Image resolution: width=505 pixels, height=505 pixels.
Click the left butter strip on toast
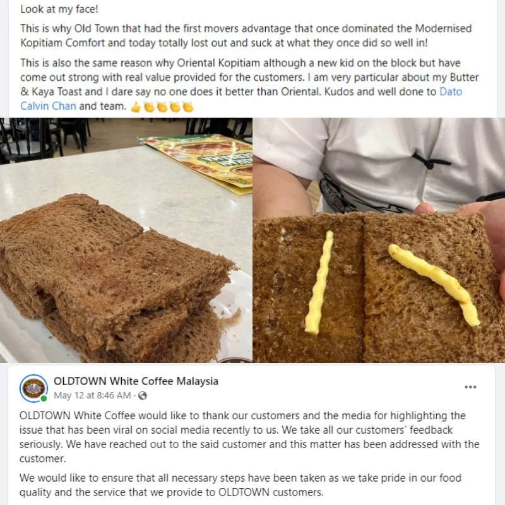[319, 282]
